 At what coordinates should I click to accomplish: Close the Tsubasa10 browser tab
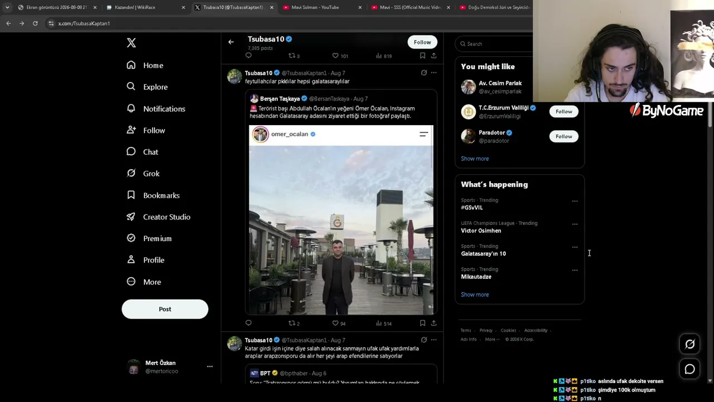point(272,7)
